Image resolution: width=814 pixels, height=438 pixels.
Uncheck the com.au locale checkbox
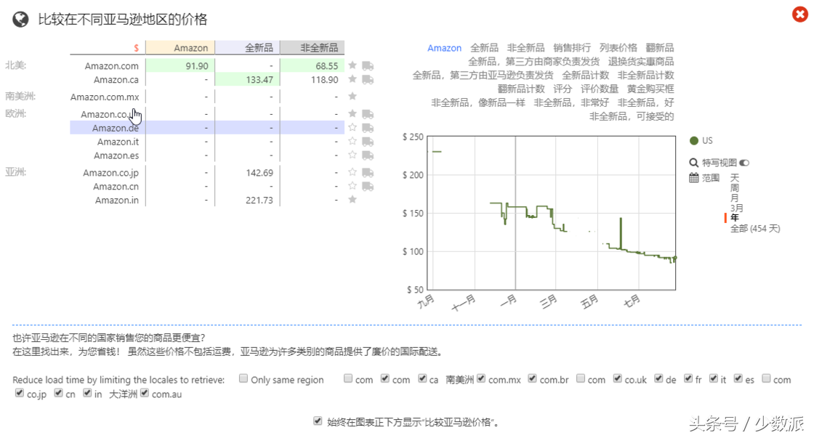point(145,393)
